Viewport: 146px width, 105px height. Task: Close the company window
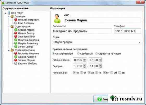tap(140, 2)
